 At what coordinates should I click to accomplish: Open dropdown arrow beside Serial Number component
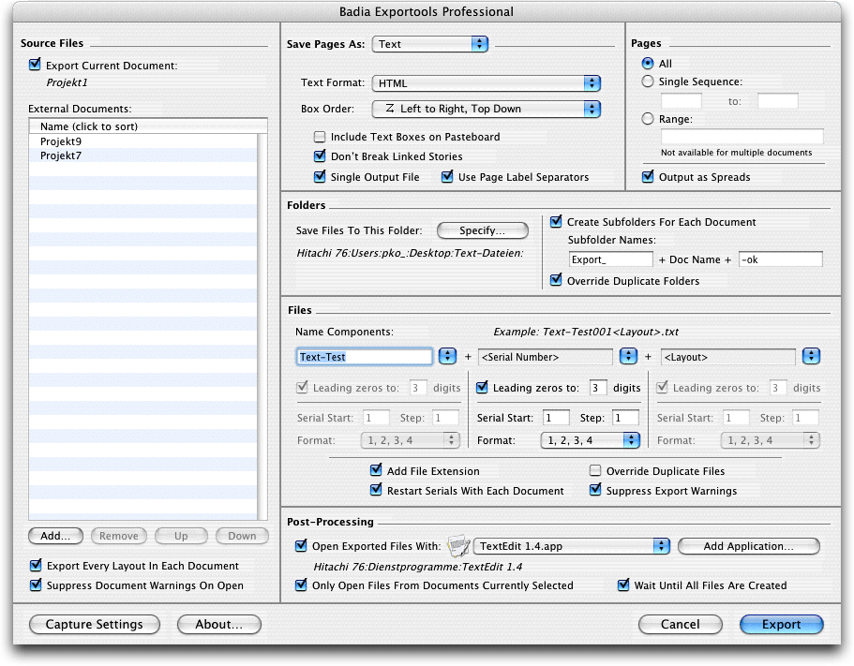(628, 356)
